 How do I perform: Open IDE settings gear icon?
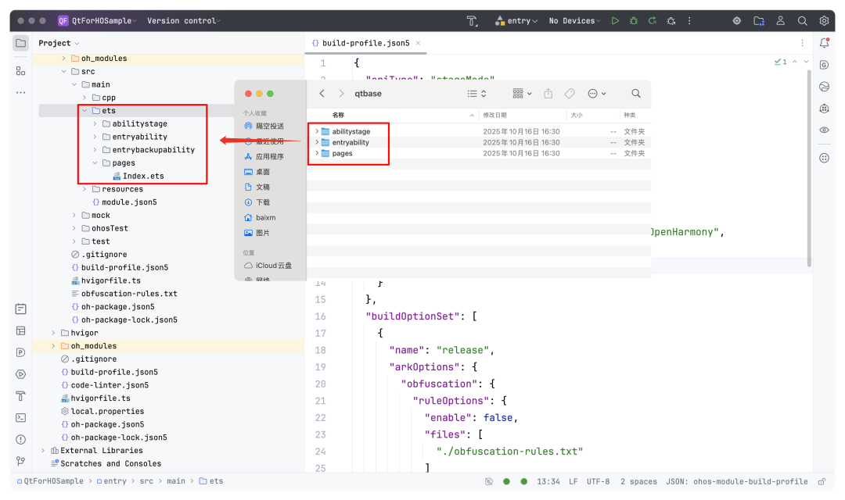coord(824,21)
